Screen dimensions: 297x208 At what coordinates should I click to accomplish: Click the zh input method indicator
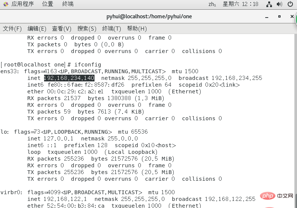pos(212,4)
